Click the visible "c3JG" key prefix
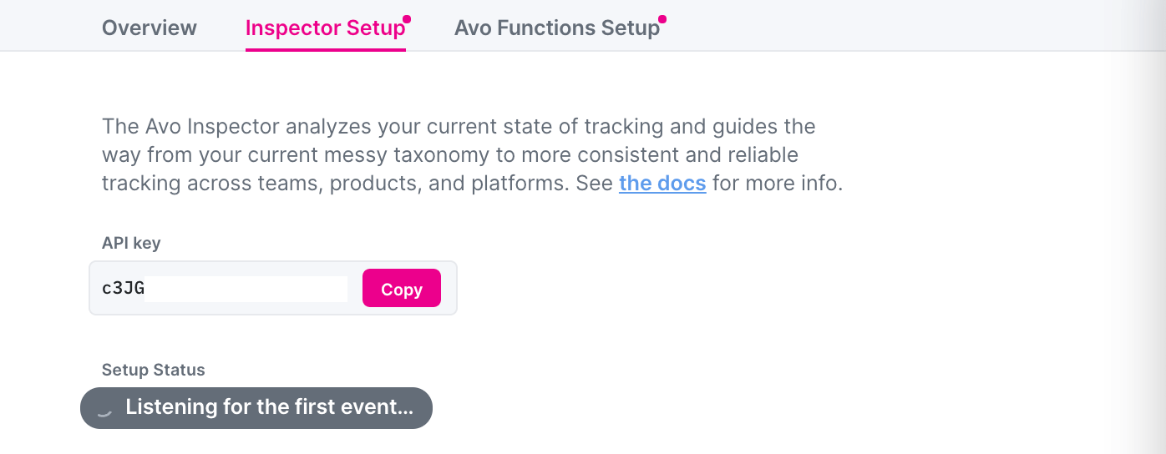Screen dimensions: 1166x454 click(123, 289)
